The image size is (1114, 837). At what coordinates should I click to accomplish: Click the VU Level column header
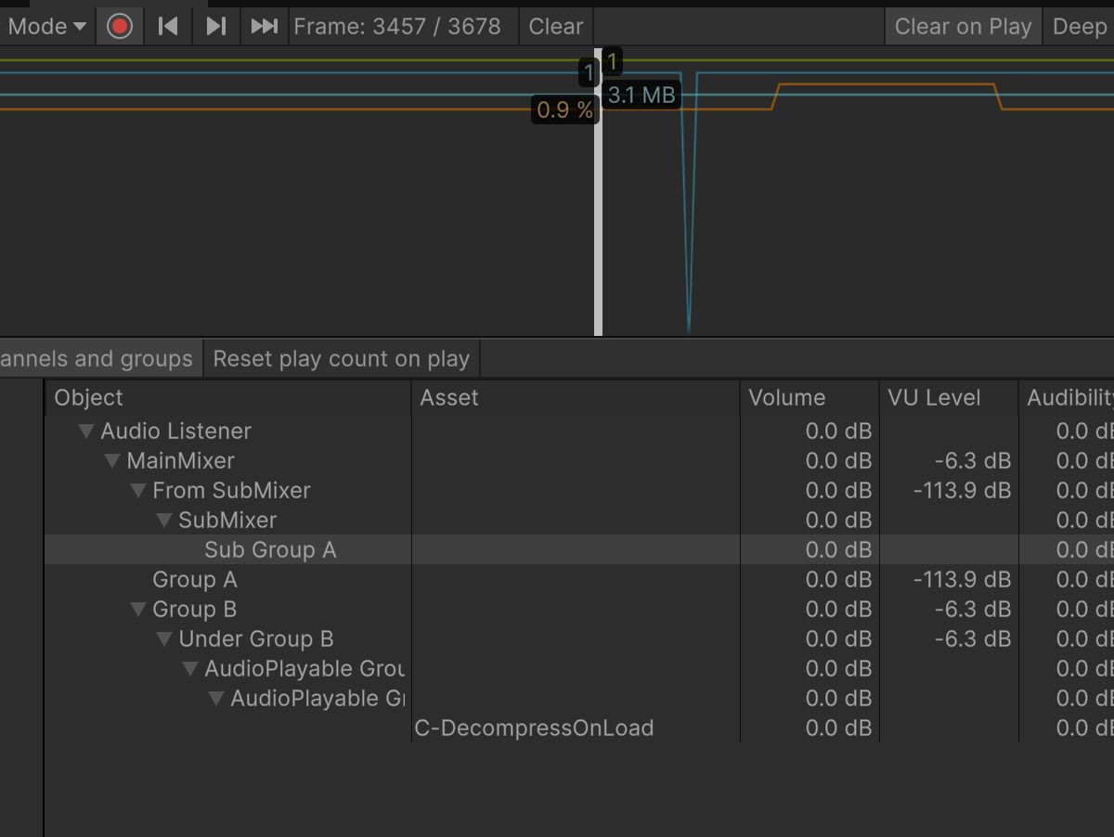[934, 398]
